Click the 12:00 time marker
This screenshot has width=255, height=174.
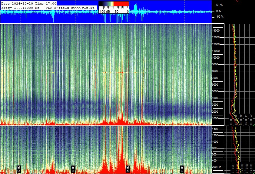(x=73, y=169)
